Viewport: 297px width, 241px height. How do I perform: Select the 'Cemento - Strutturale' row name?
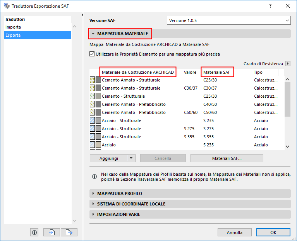[123, 96]
